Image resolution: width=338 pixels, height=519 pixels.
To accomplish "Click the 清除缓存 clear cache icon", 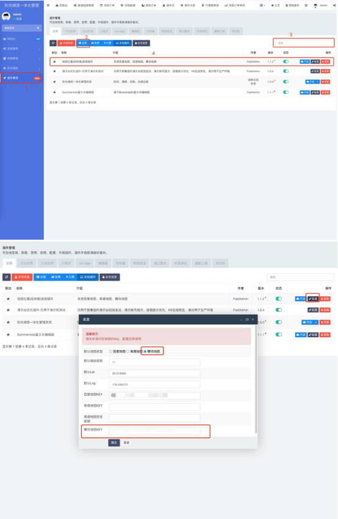I will [x=292, y=5].
